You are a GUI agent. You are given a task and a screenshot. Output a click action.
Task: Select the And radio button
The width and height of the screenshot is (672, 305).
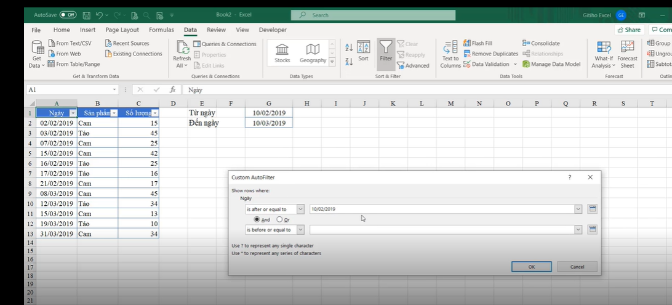257,219
